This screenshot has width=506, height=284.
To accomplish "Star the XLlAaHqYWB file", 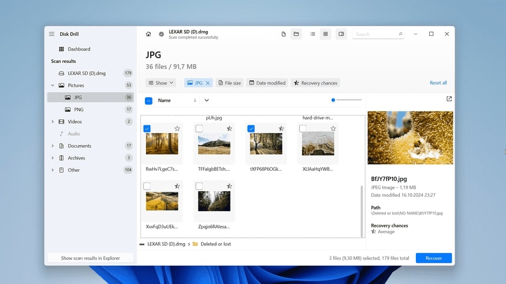I will tap(333, 128).
